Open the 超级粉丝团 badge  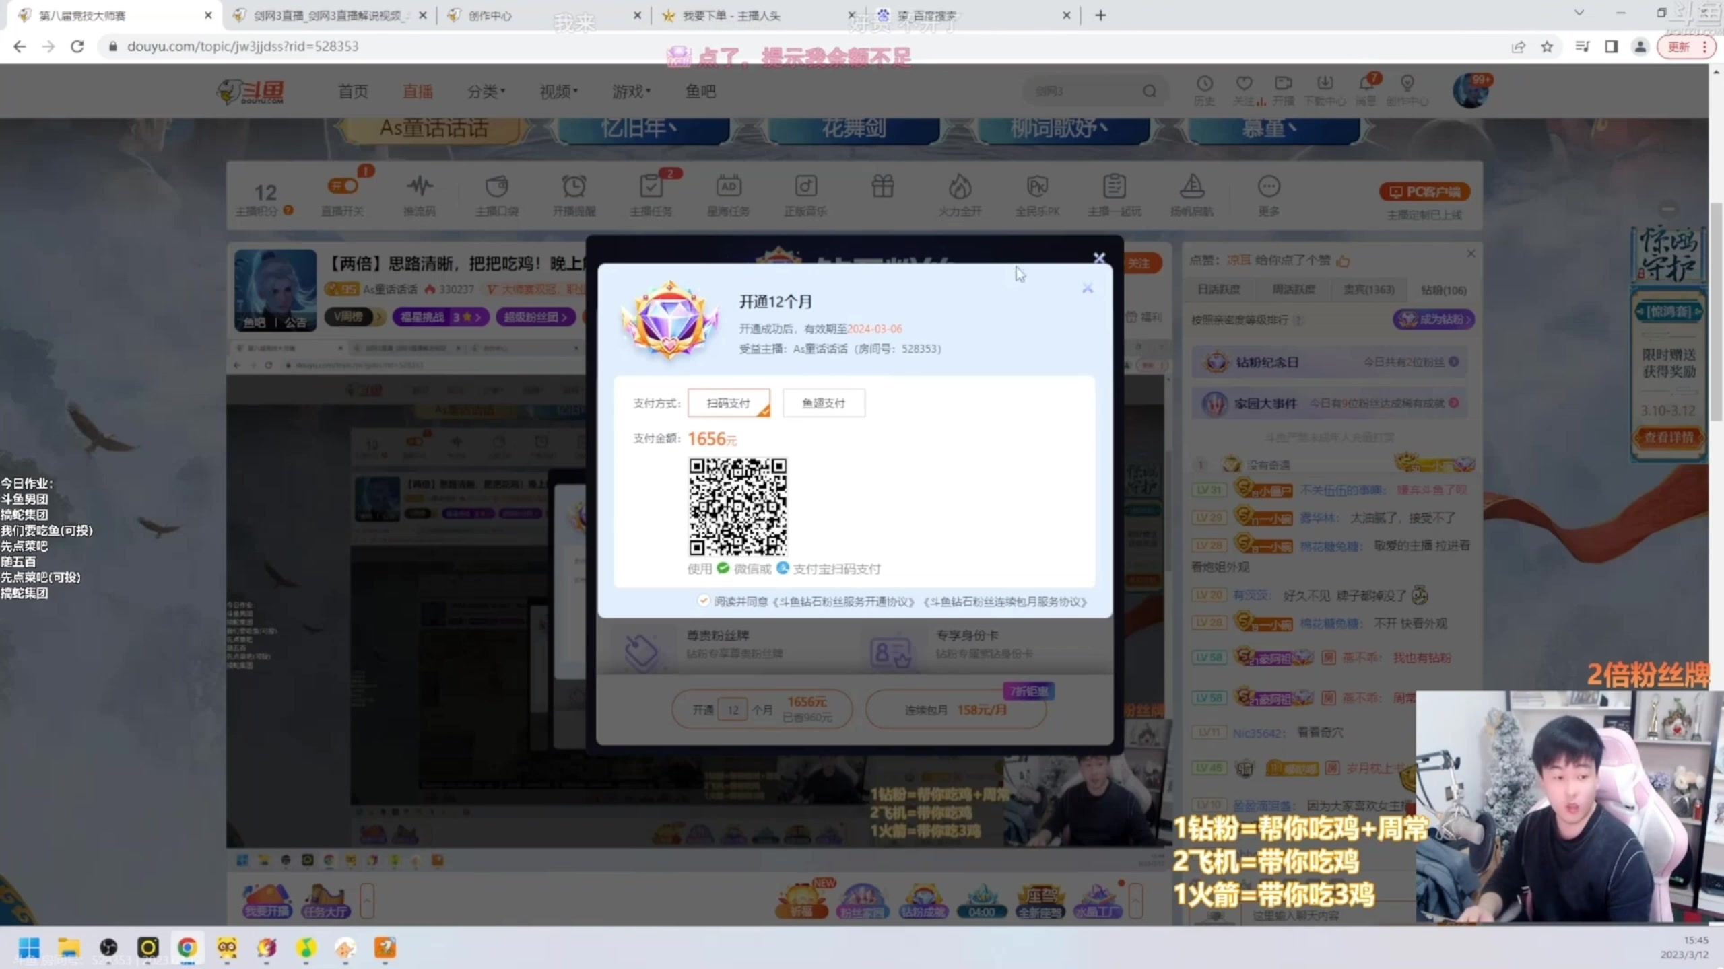(x=536, y=316)
